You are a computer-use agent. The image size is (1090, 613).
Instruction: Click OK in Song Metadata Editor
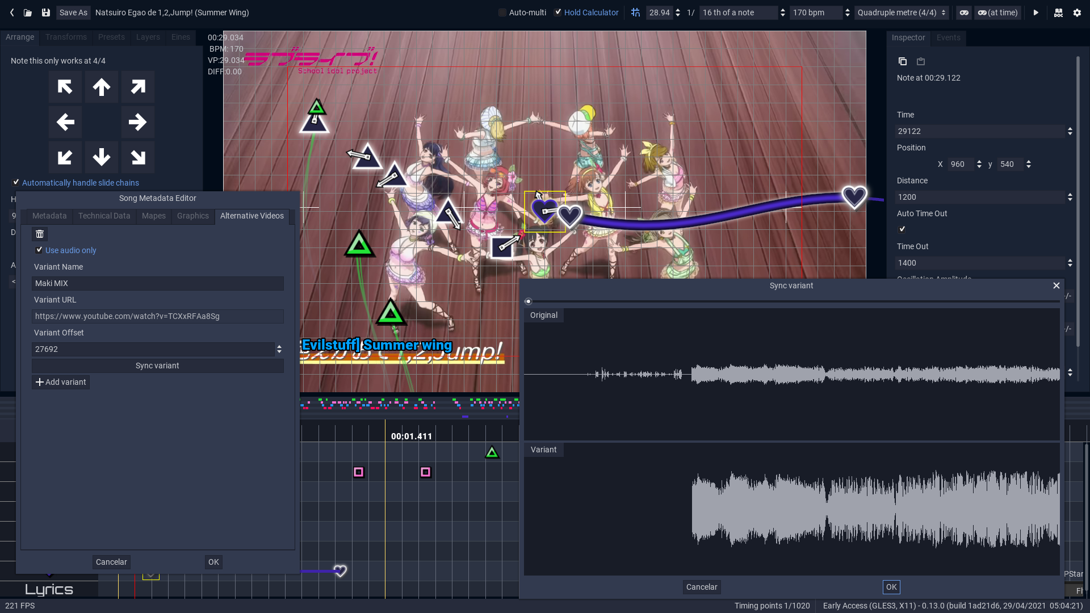point(213,562)
